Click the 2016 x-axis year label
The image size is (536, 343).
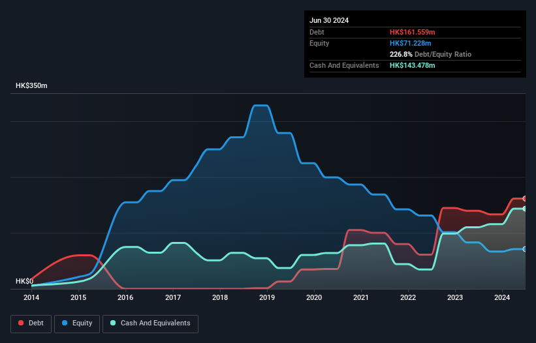[125, 297]
